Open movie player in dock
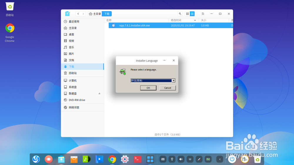 point(99,159)
